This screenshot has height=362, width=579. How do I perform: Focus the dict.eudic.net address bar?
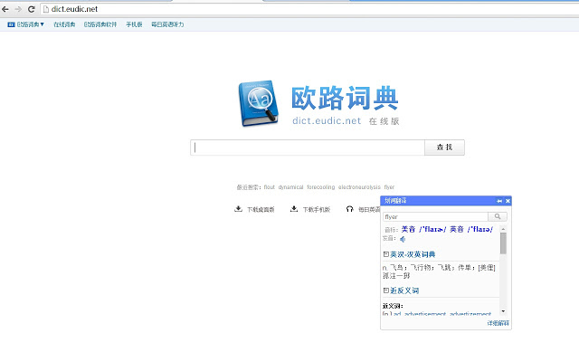click(x=310, y=9)
